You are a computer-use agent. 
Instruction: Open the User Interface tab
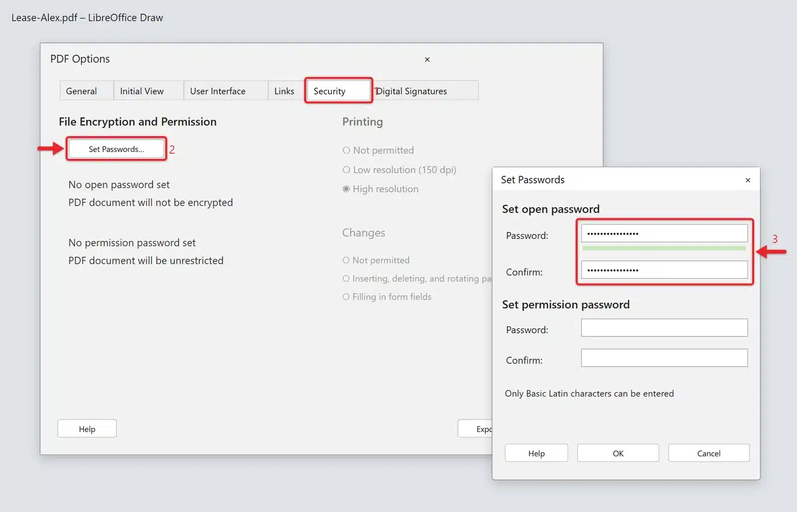point(225,91)
